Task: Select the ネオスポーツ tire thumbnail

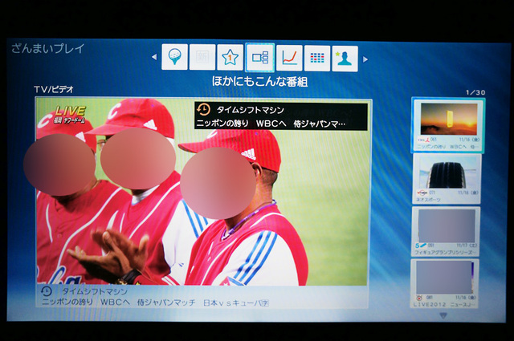Action: click(x=447, y=179)
